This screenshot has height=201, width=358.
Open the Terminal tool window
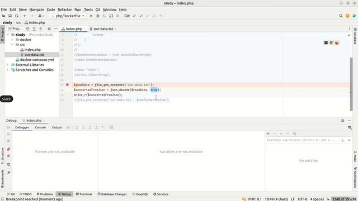(84, 194)
